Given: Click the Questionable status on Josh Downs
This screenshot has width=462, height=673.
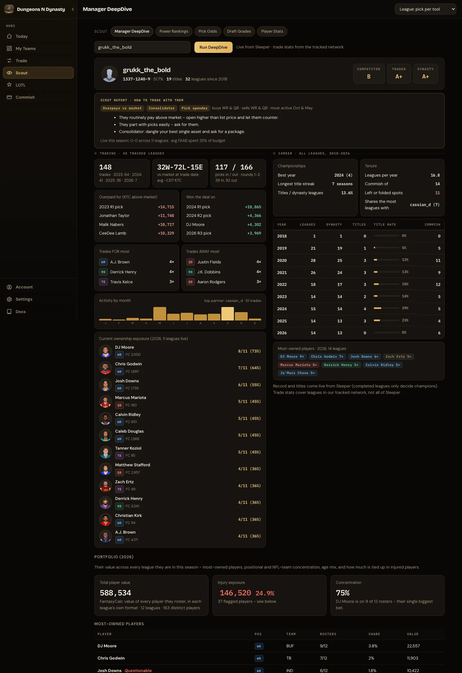Looking at the screenshot, I should (x=138, y=670).
